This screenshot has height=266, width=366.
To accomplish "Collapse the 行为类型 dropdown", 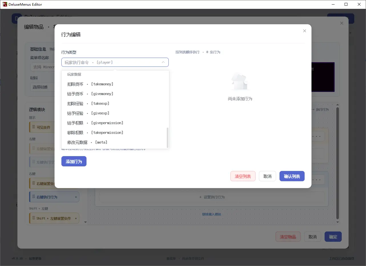I will pyautogui.click(x=163, y=62).
